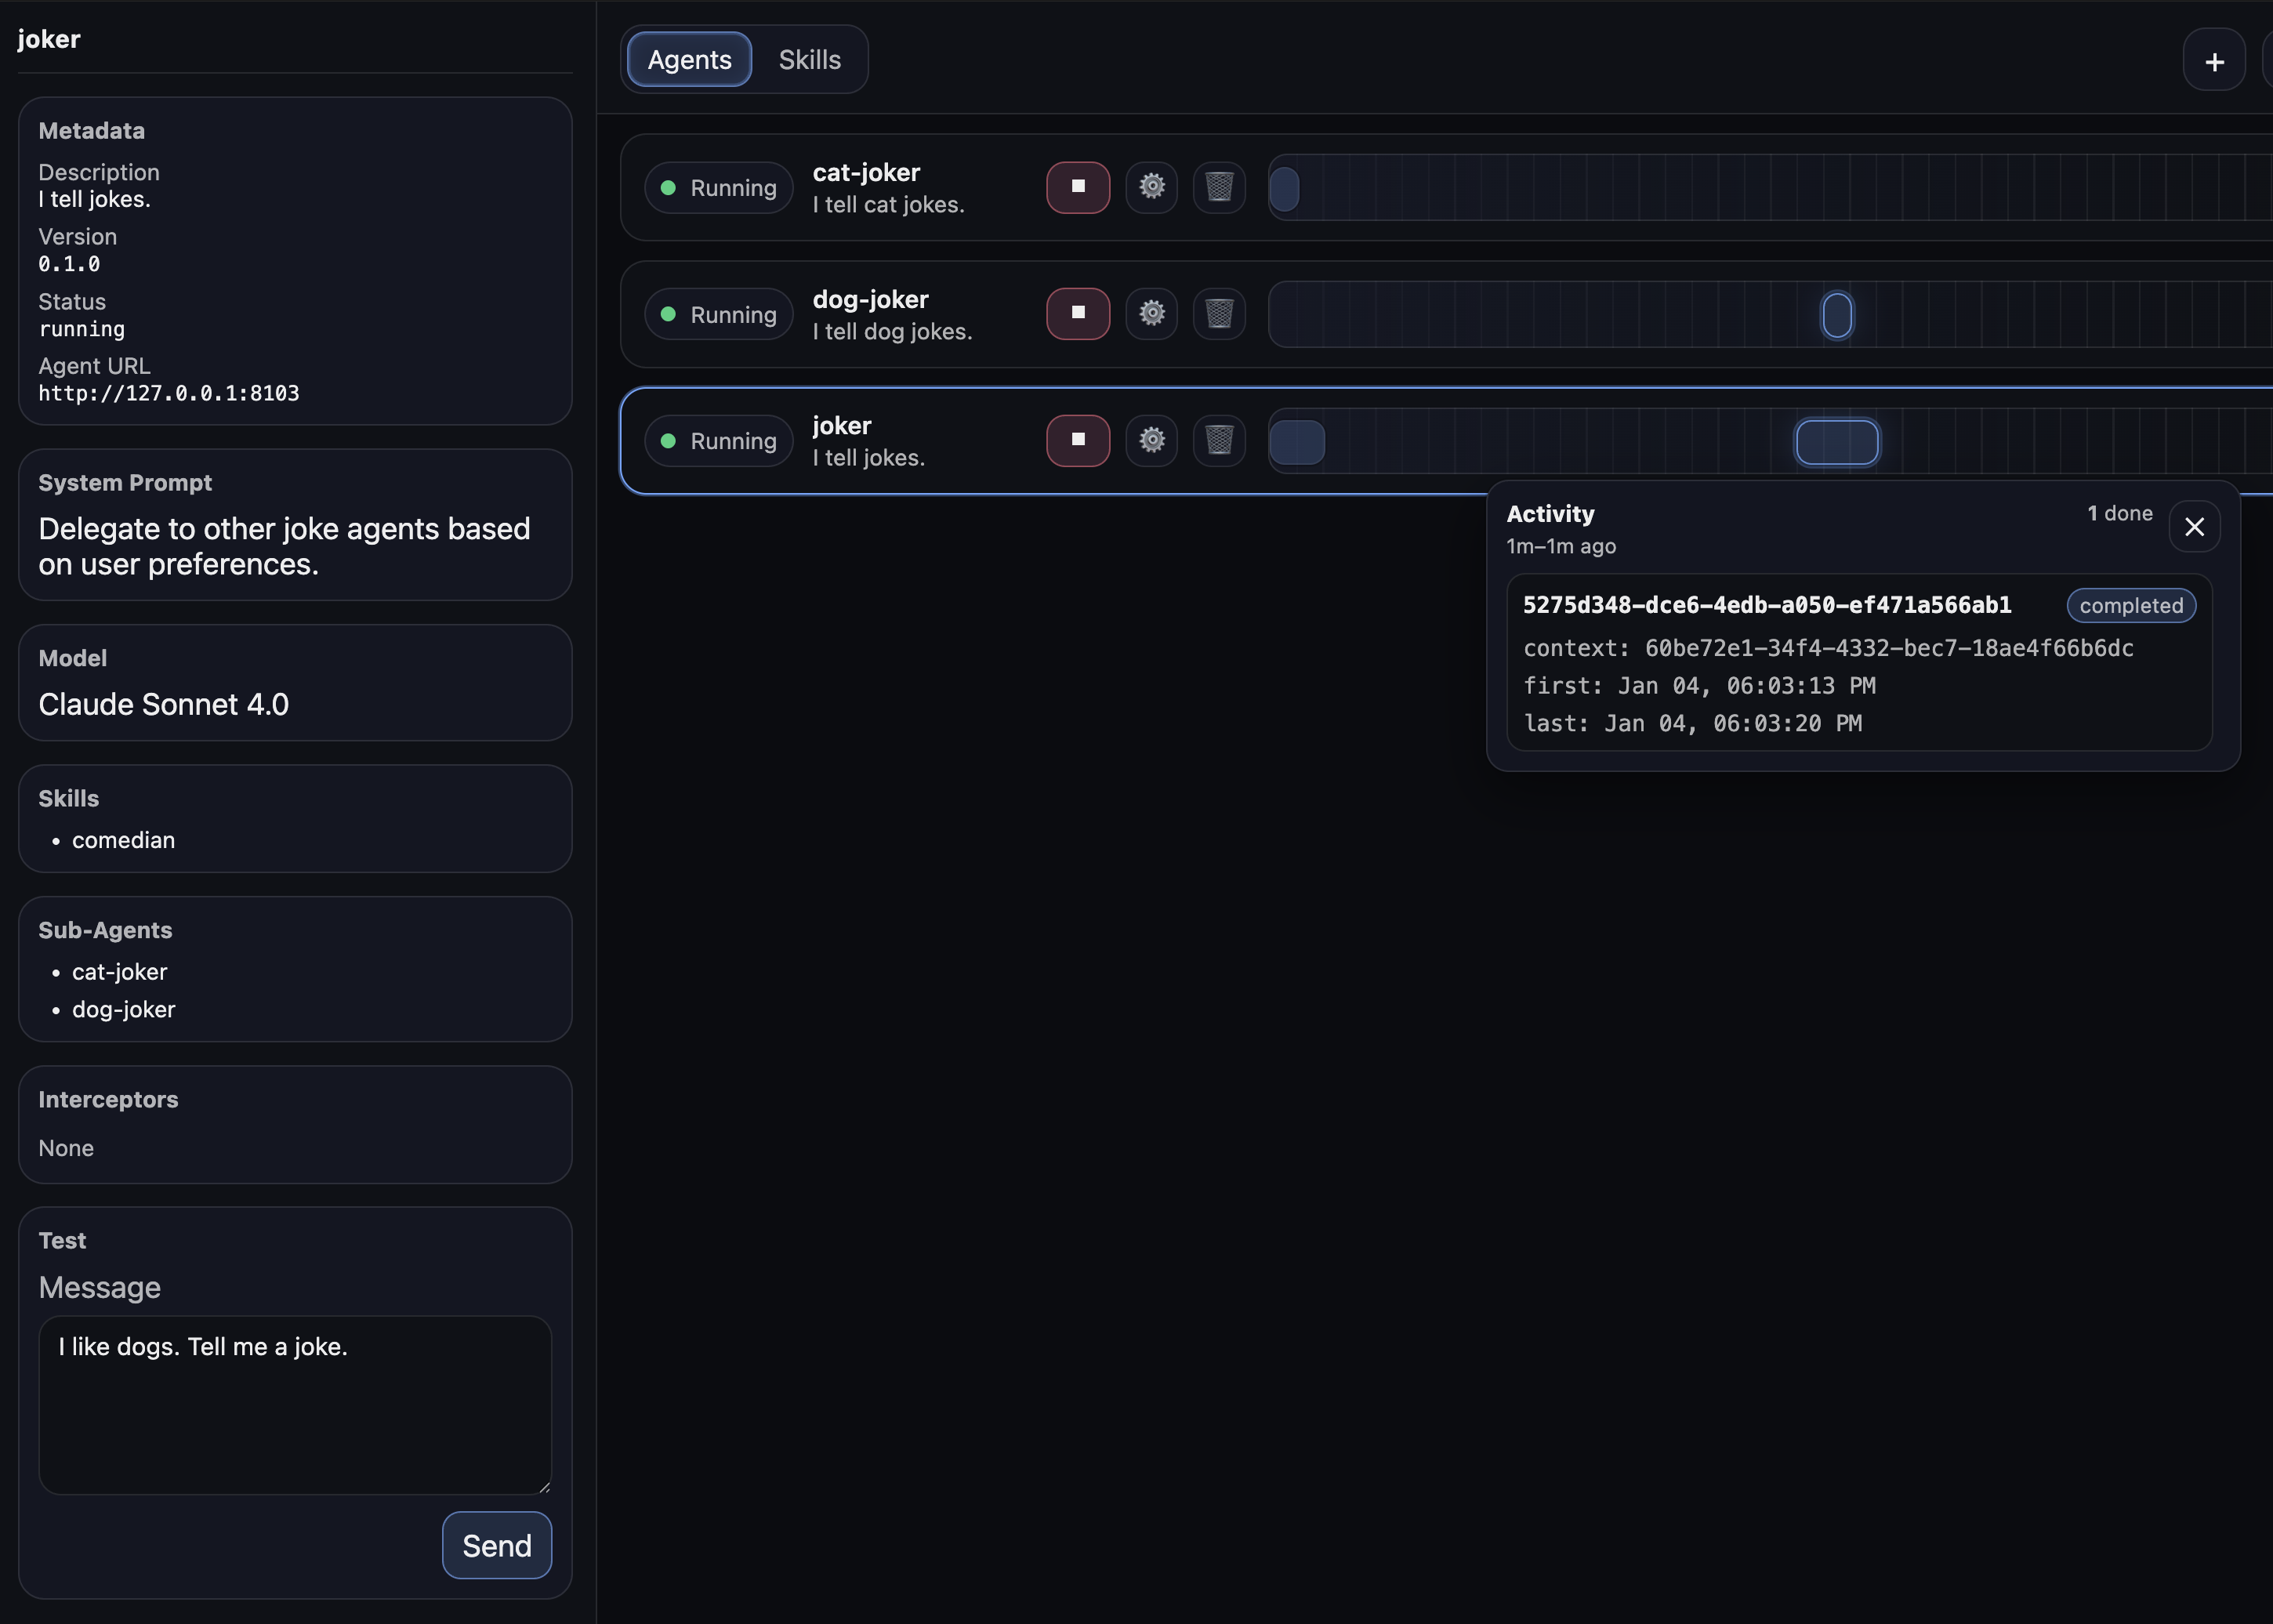Click the cat-joker timeline first marker
The width and height of the screenshot is (2273, 1624).
1284,189
